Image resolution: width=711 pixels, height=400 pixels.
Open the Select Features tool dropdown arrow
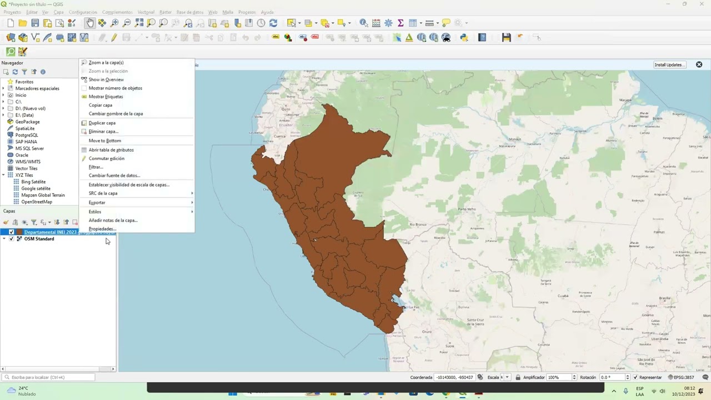(x=299, y=23)
